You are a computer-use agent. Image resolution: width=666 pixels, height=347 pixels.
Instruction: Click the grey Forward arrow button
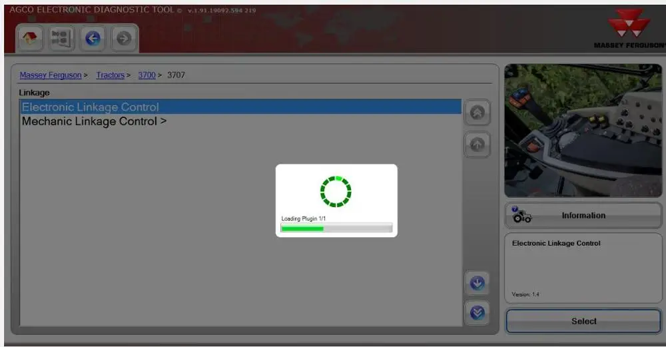tap(124, 39)
